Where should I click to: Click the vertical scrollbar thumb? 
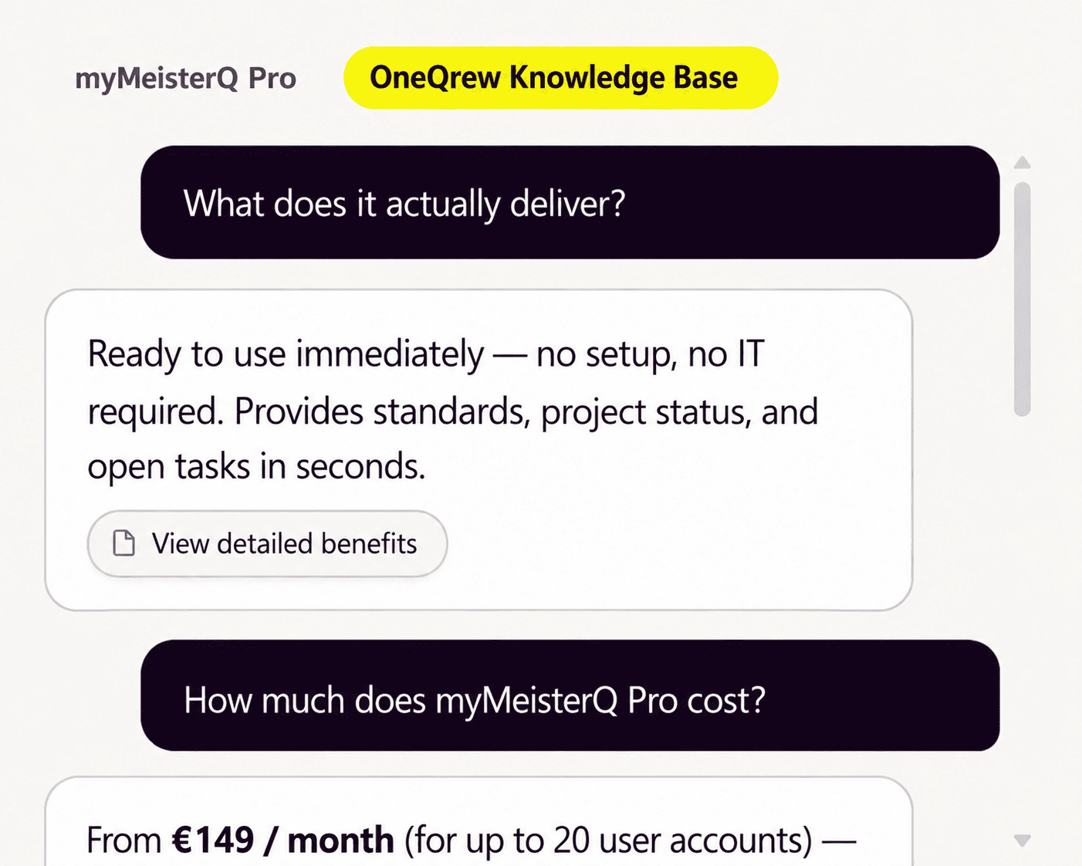tap(1023, 299)
